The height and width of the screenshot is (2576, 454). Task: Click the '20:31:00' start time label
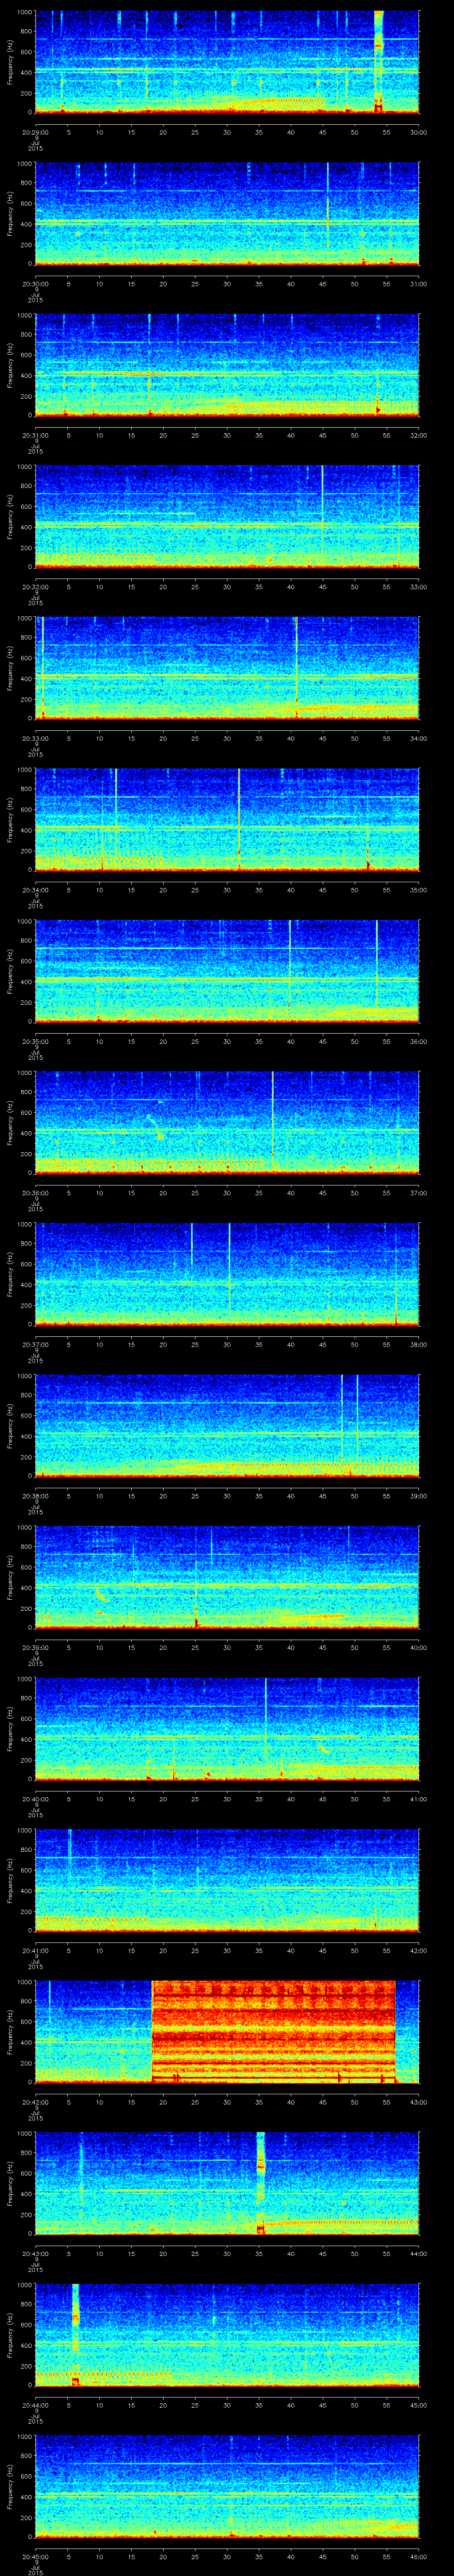(35, 434)
